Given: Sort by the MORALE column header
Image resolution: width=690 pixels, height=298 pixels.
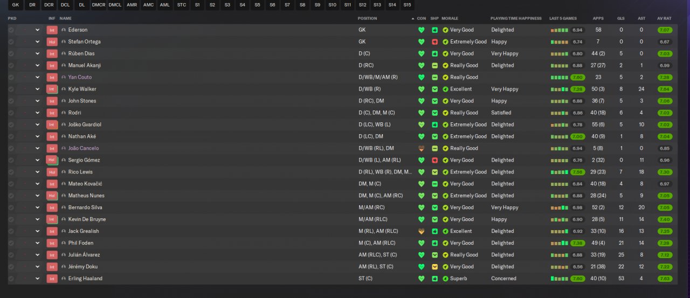Looking at the screenshot, I should [450, 18].
